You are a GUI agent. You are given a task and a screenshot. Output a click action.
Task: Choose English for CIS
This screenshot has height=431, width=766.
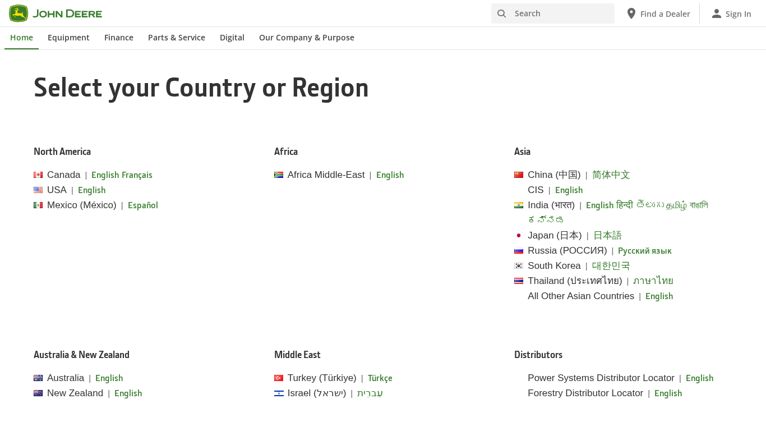point(569,190)
